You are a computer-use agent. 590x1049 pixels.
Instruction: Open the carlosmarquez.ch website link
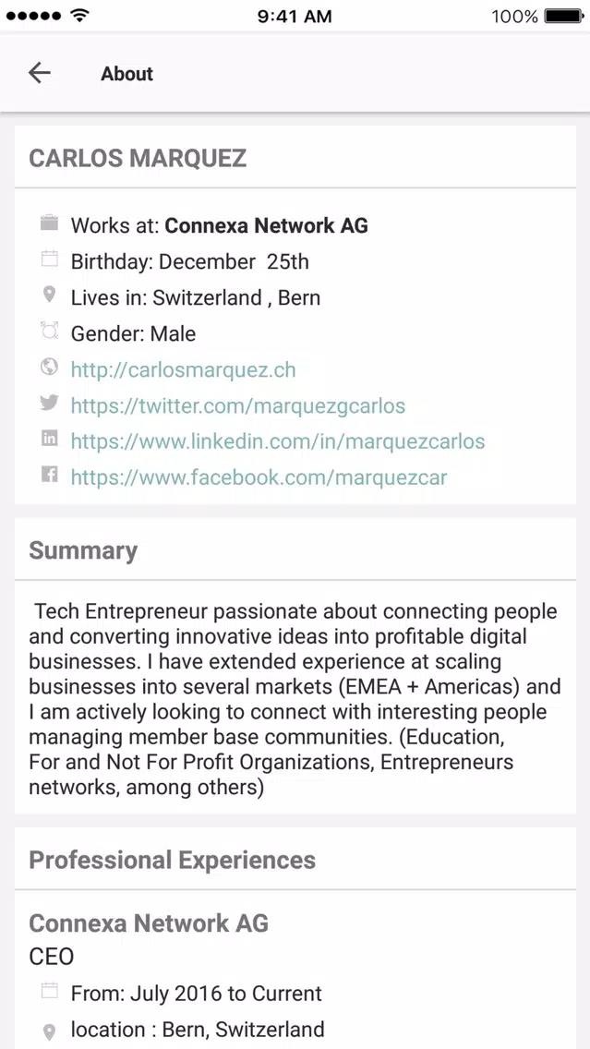pyautogui.click(x=184, y=370)
